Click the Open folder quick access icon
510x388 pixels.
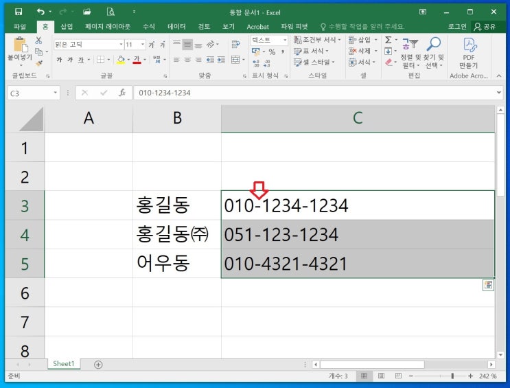coord(86,12)
